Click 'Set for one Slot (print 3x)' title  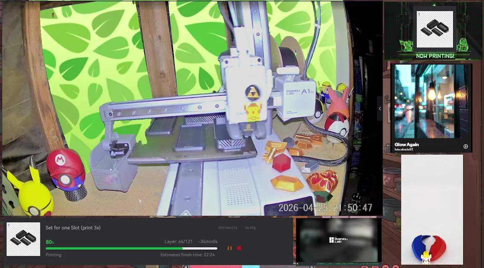[73, 228]
